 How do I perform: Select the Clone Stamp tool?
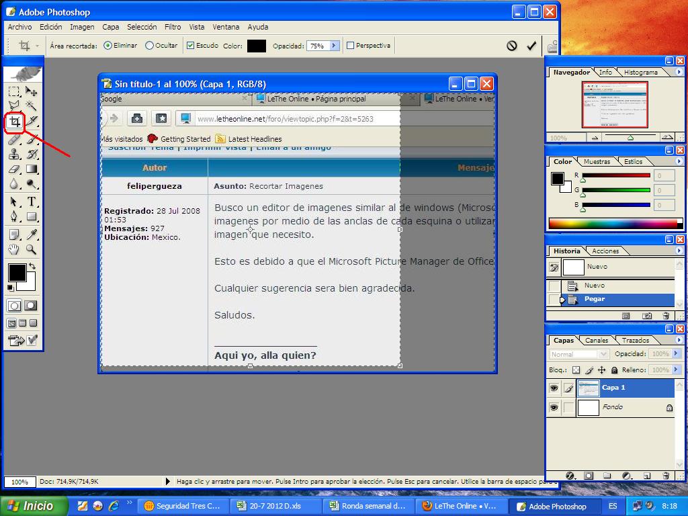pos(14,154)
